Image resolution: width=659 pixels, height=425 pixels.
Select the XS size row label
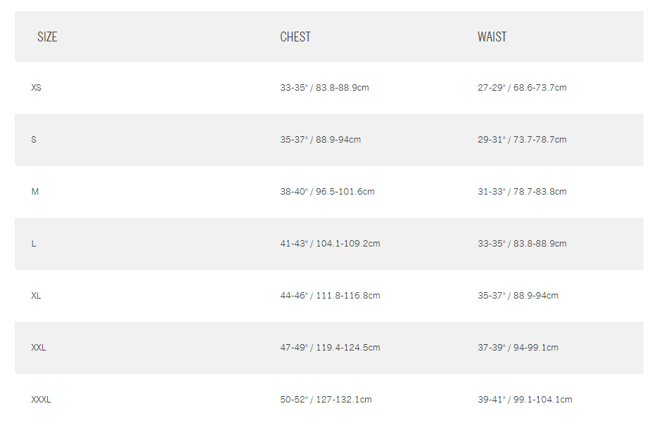point(36,88)
